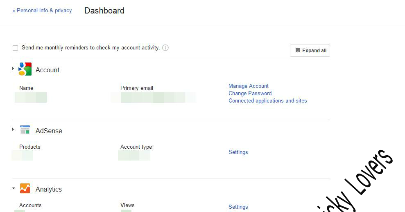Viewport: 405px width, 212px height.
Task: Enable monthly account activity reminders checkbox
Action: pyautogui.click(x=16, y=48)
